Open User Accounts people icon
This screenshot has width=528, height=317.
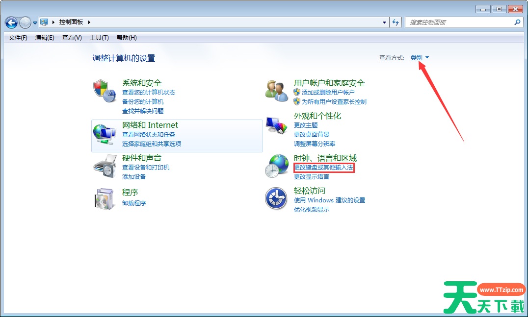[x=276, y=91]
